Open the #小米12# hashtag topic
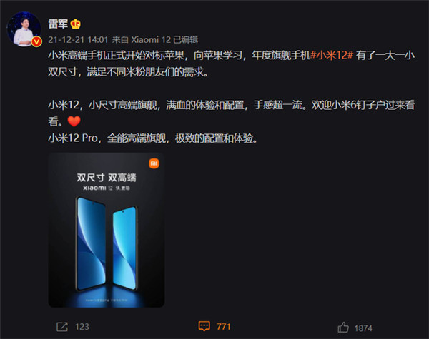The height and width of the screenshot is (339, 429). coord(332,56)
